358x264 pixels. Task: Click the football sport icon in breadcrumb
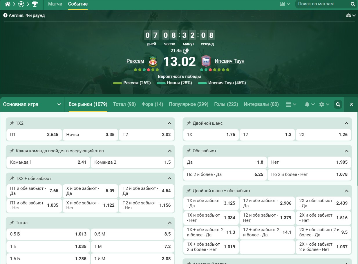(21, 4)
